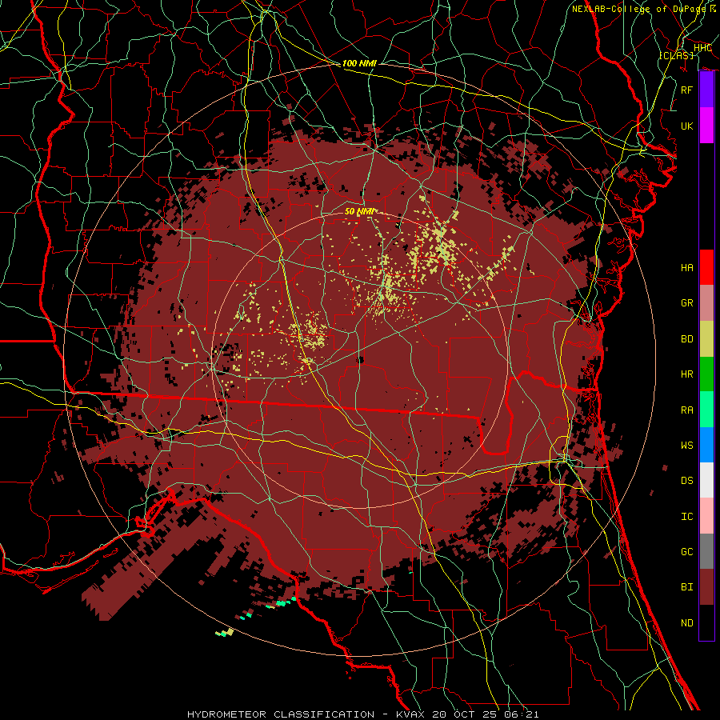This screenshot has height=720, width=720.
Task: Click the 20 OCT 25 date text
Action: tap(467, 714)
